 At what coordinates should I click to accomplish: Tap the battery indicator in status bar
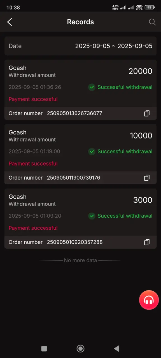[x=150, y=8]
